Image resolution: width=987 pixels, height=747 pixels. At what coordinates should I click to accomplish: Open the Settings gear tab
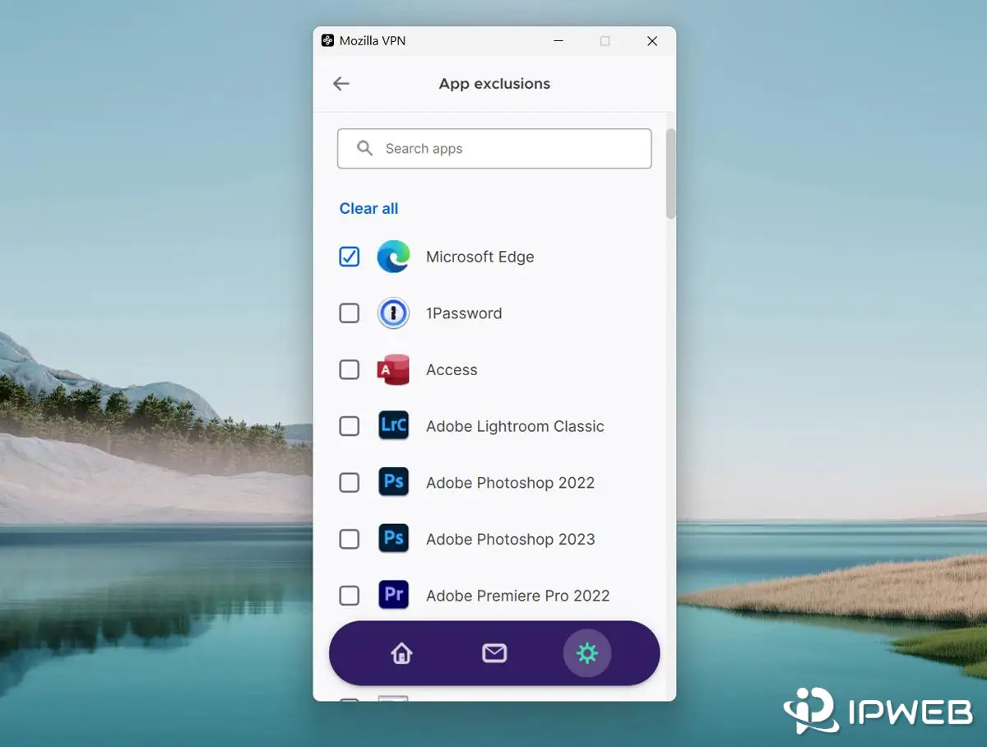(x=587, y=653)
